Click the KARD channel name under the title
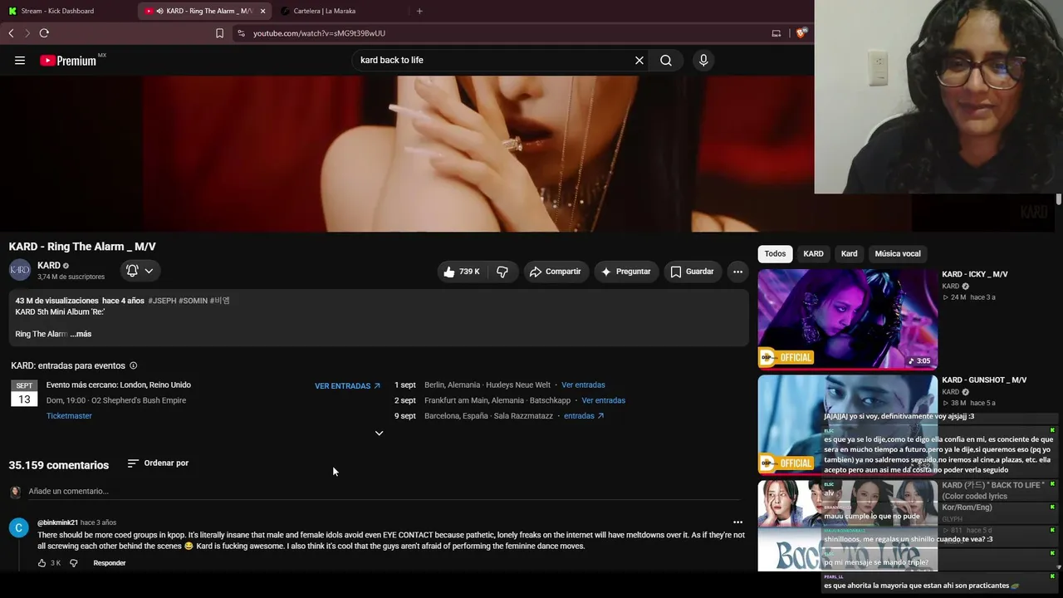Image resolution: width=1063 pixels, height=598 pixels. coord(49,266)
